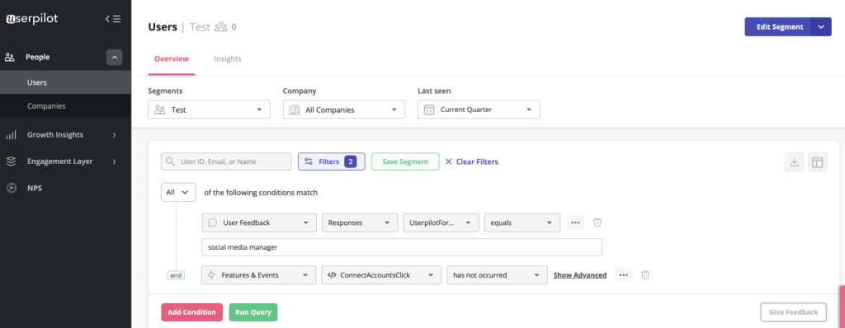This screenshot has width=845, height=328.
Task: Click the NPS gauge icon
Action: tap(11, 188)
